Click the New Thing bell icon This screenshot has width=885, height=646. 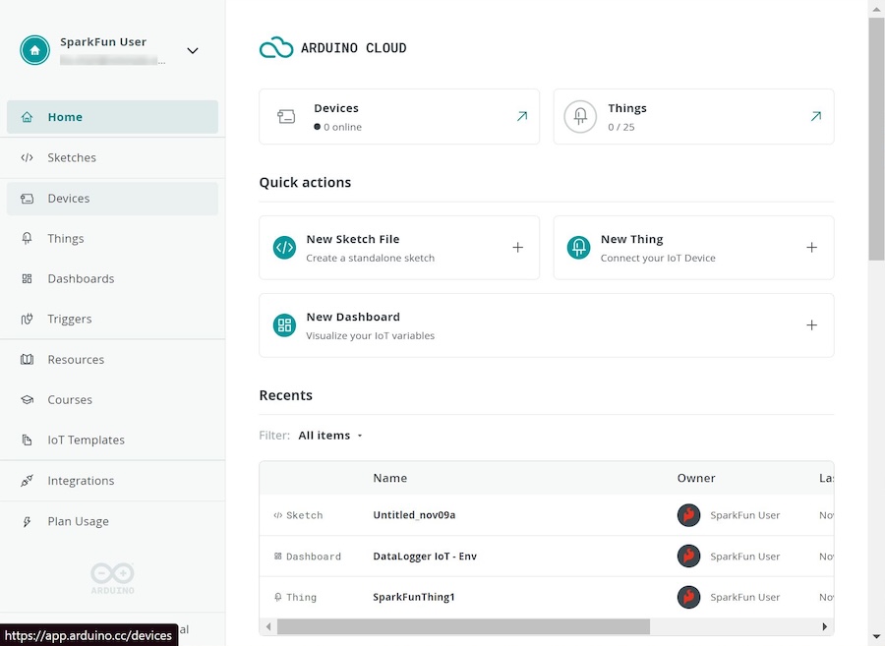click(579, 248)
